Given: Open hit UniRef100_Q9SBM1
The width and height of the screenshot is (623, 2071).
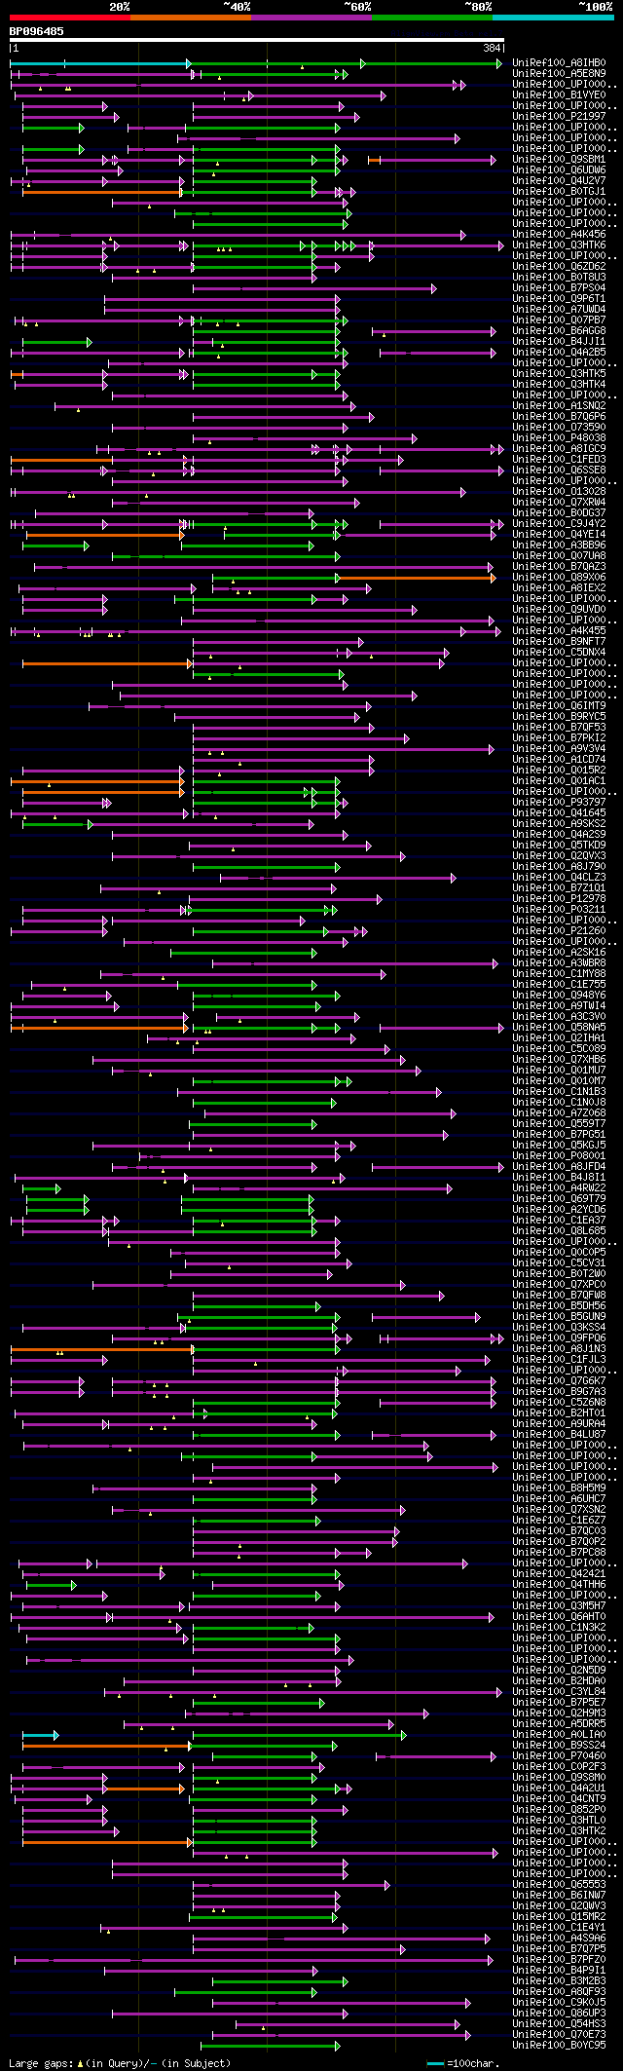Looking at the screenshot, I should pos(559,160).
